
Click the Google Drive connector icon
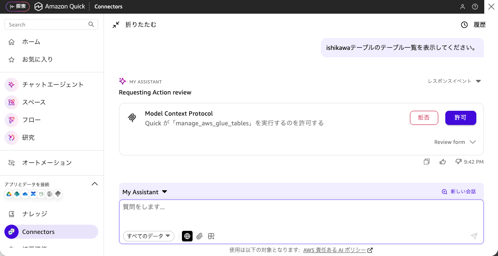(9, 194)
